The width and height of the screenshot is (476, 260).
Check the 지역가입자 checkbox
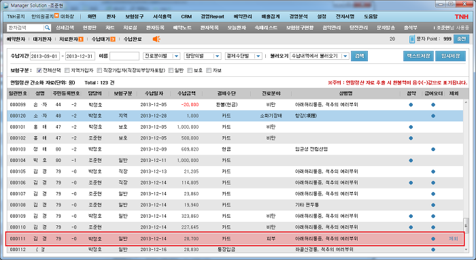point(67,71)
